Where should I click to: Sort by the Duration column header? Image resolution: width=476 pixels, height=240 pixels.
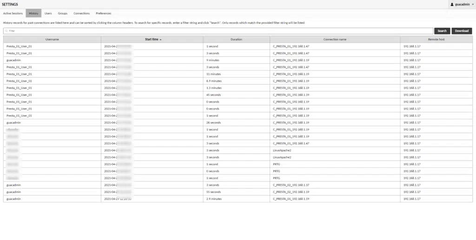tap(237, 39)
